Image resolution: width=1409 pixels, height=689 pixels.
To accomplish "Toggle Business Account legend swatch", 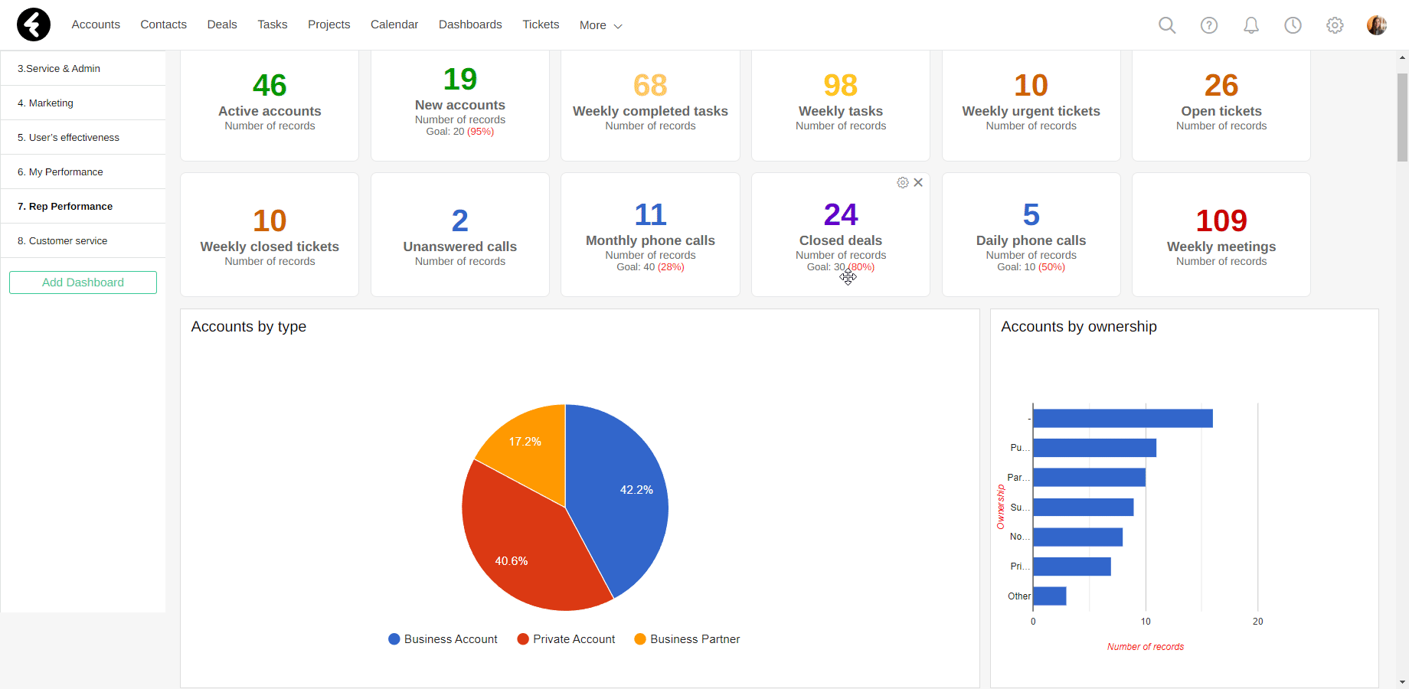I will (394, 639).
